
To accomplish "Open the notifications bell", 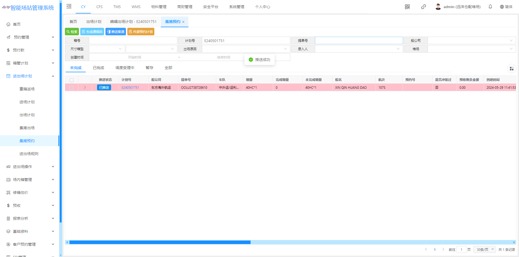I will (490, 7).
